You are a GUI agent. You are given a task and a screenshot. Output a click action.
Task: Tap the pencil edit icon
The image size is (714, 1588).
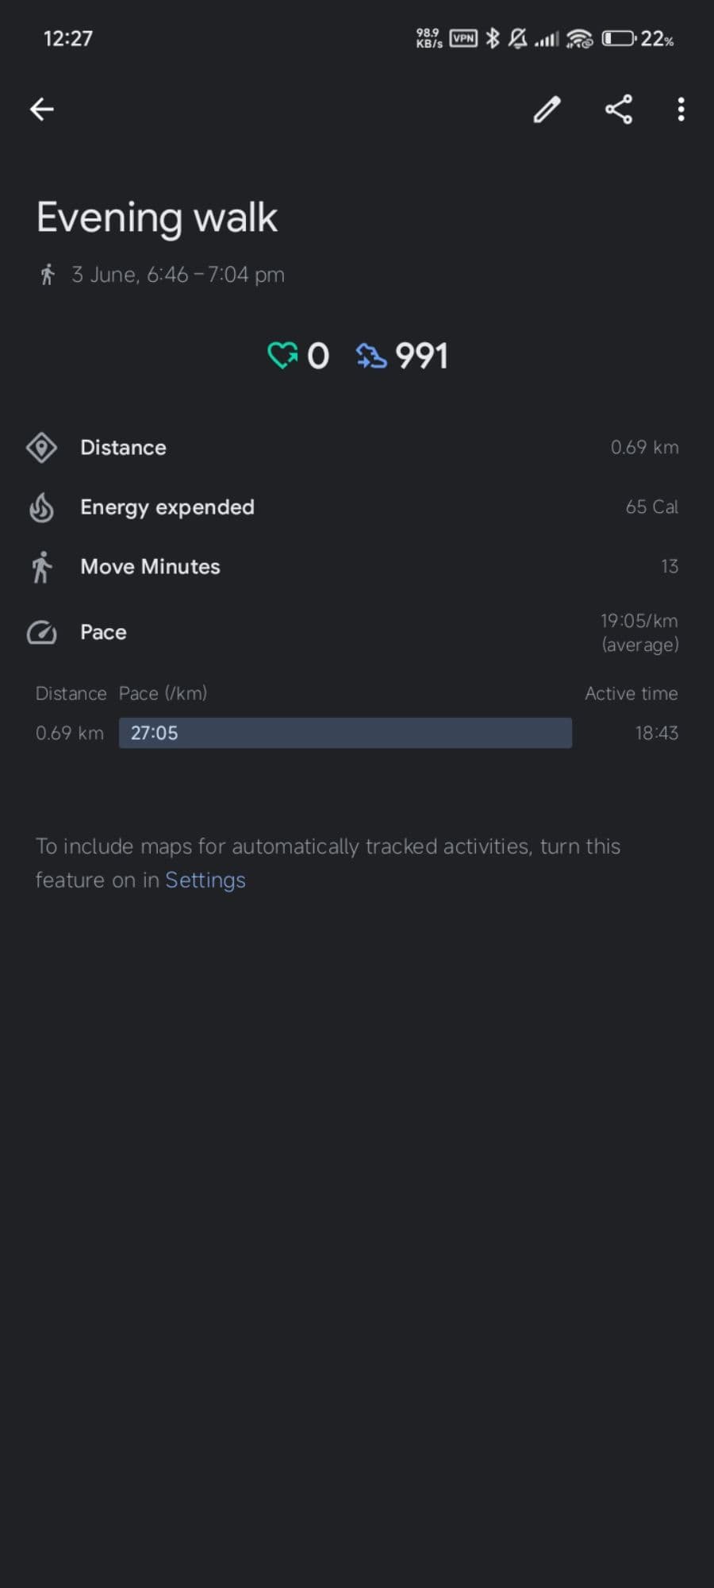click(547, 110)
